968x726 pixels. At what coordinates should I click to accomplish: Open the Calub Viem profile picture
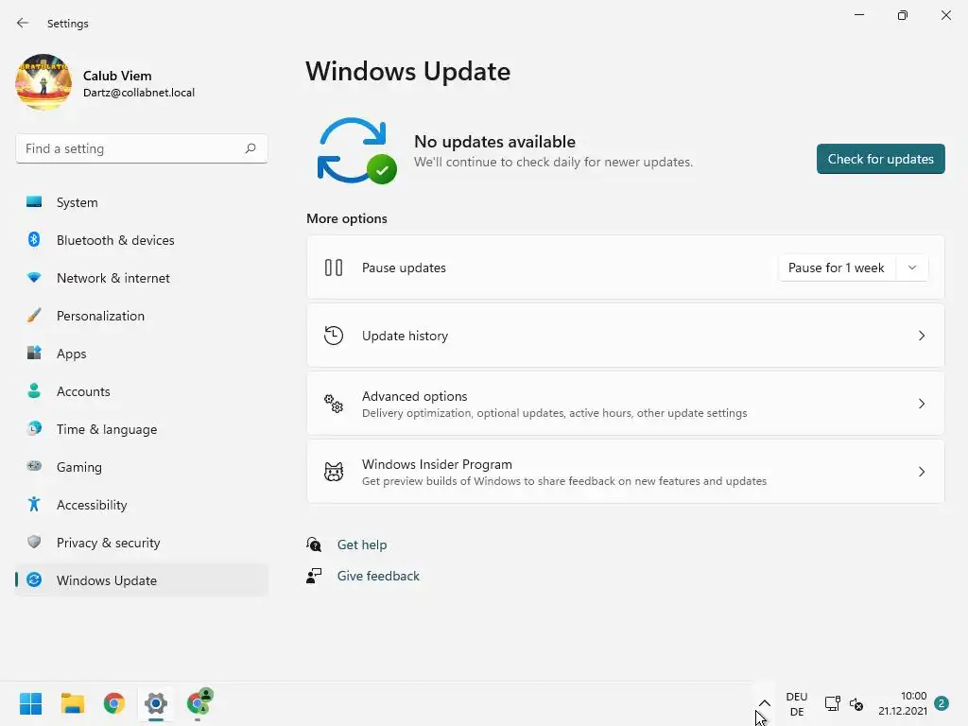[43, 82]
